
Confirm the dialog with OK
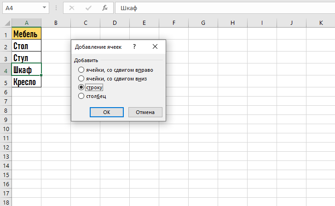tap(107, 112)
